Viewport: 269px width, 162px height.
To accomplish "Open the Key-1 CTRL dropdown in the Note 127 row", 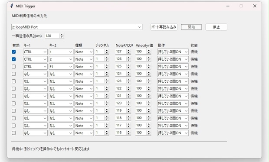I will pos(35,52).
